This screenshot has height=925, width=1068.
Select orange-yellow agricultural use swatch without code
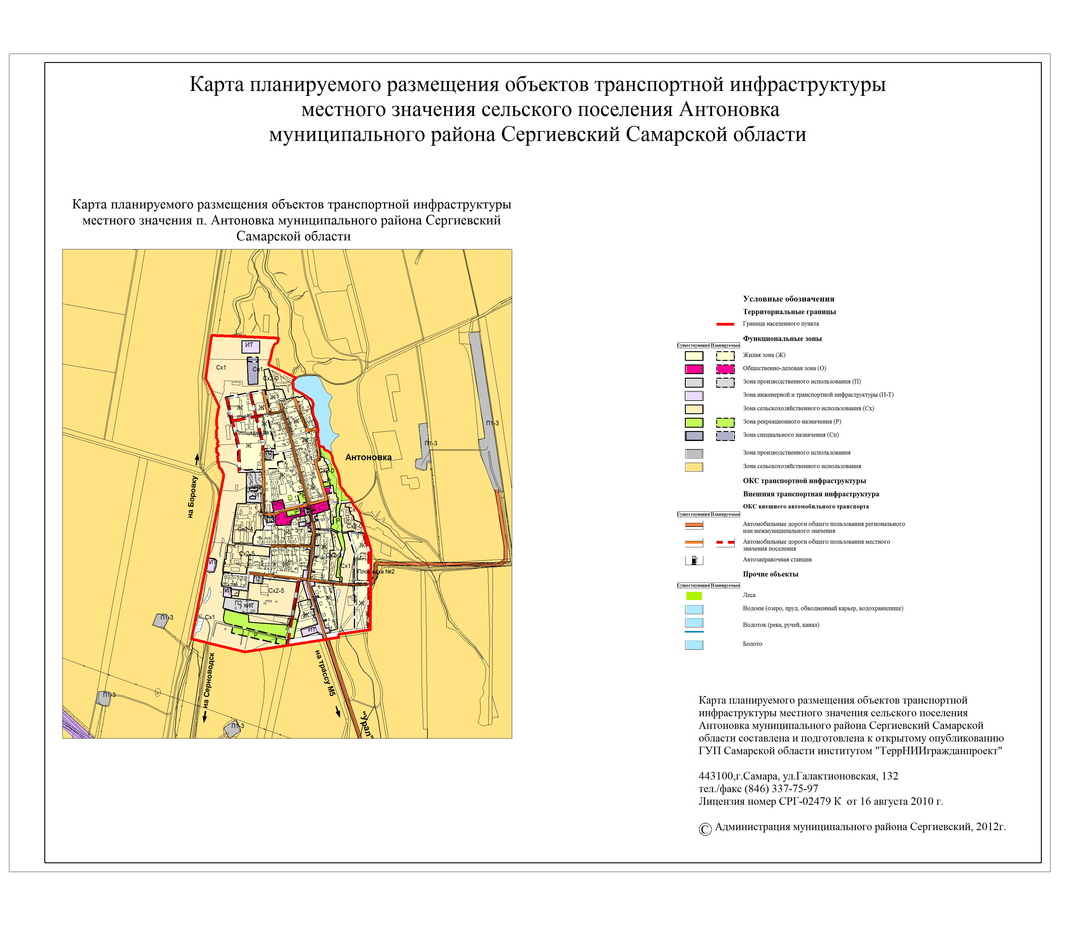[x=694, y=467]
